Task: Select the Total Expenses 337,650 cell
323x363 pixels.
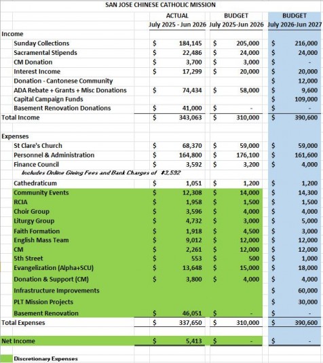Action: click(177, 322)
